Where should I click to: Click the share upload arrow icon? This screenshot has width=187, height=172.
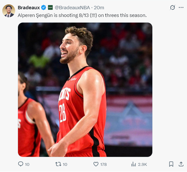[x=181, y=164]
